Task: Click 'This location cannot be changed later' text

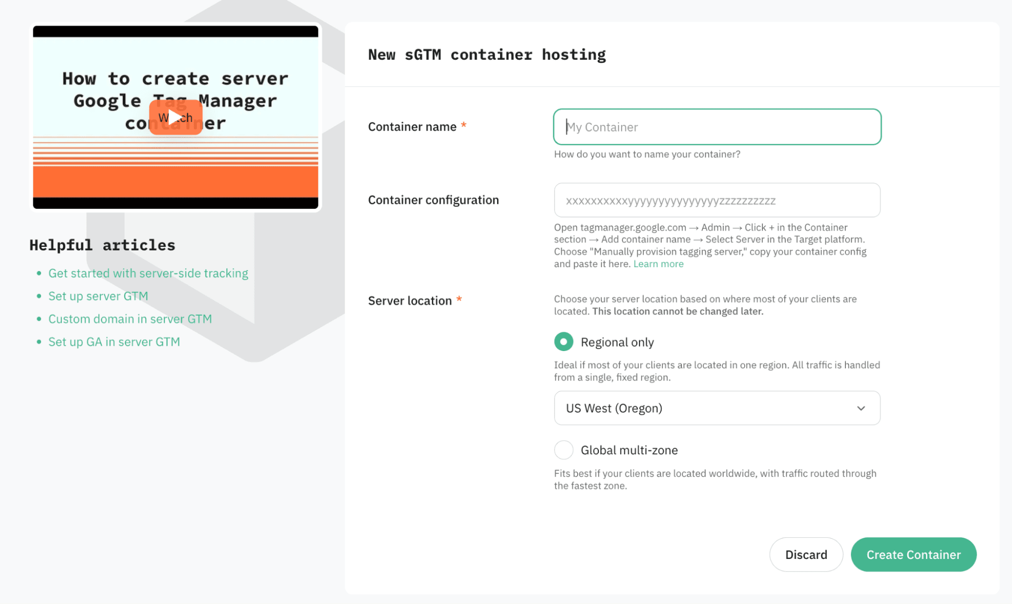Action: click(678, 311)
